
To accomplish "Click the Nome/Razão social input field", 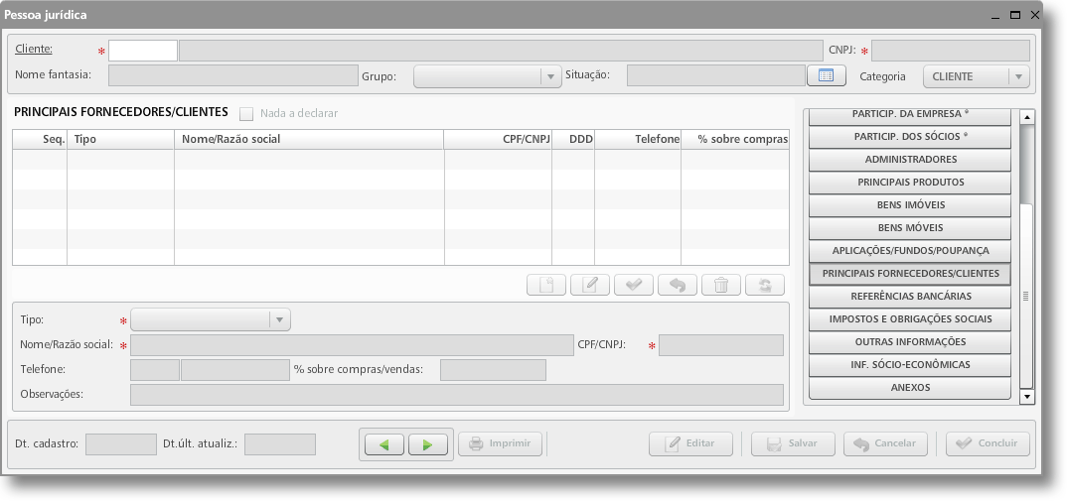I will (x=352, y=345).
